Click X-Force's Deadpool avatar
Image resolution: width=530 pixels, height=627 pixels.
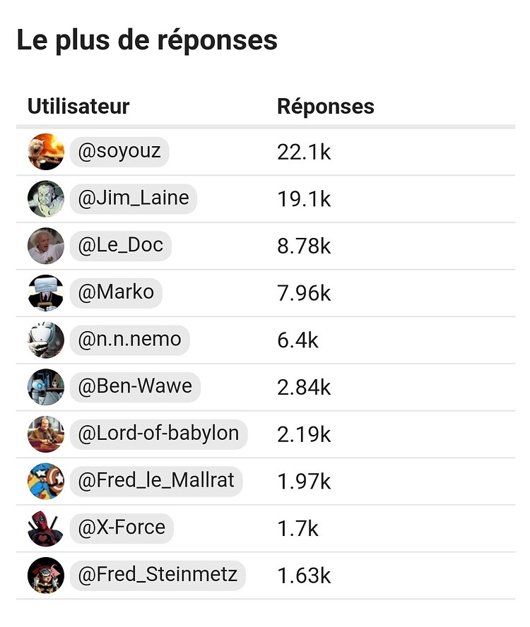(x=46, y=528)
